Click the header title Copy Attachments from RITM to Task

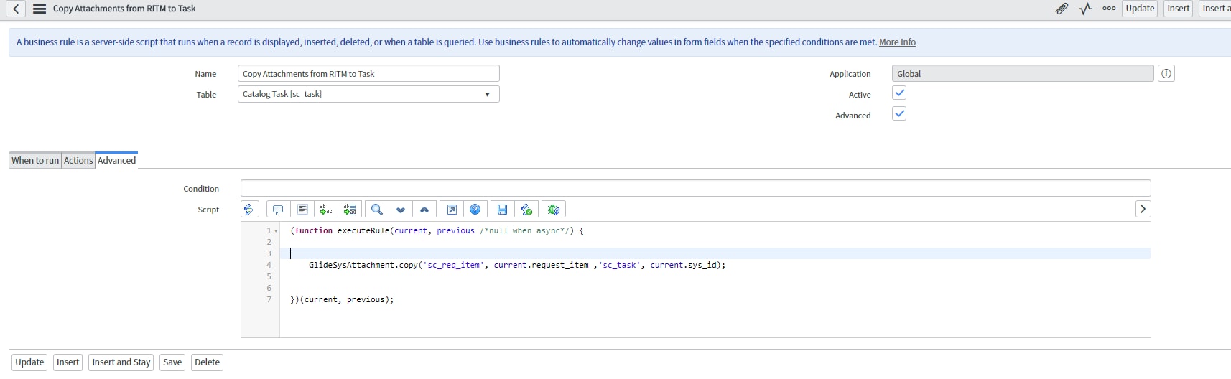pos(124,9)
